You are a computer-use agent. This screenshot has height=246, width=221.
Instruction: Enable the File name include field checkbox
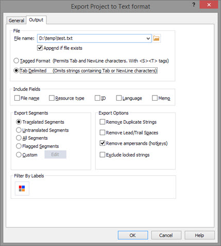17,98
